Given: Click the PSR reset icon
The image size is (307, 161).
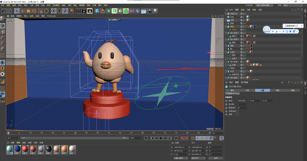Looking at the screenshot, I should click(x=40, y=11).
